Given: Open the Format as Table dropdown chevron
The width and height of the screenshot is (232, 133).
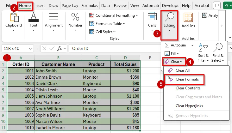Looking at the screenshot, I should pyautogui.click(x=124, y=23).
